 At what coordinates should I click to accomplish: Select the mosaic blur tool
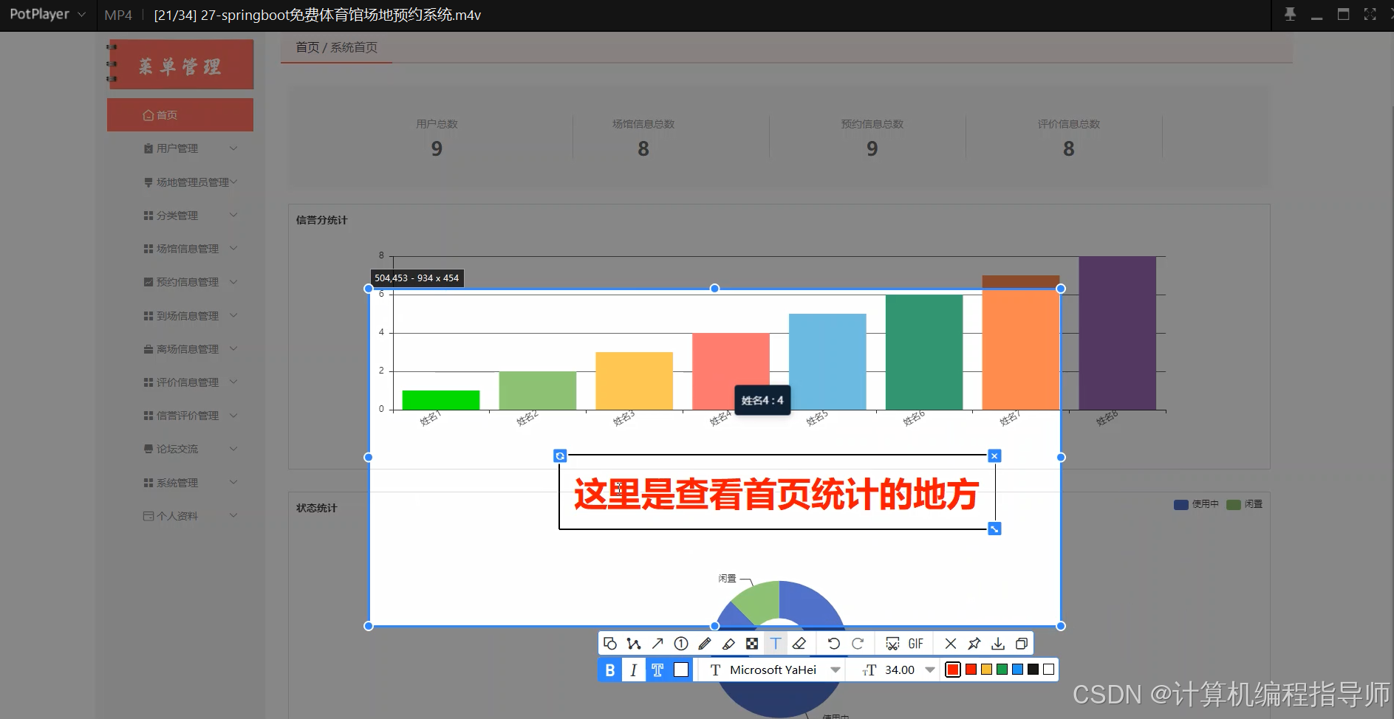click(752, 644)
